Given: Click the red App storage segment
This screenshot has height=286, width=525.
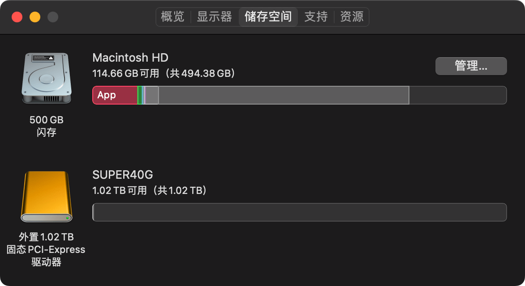Looking at the screenshot, I should click(115, 95).
